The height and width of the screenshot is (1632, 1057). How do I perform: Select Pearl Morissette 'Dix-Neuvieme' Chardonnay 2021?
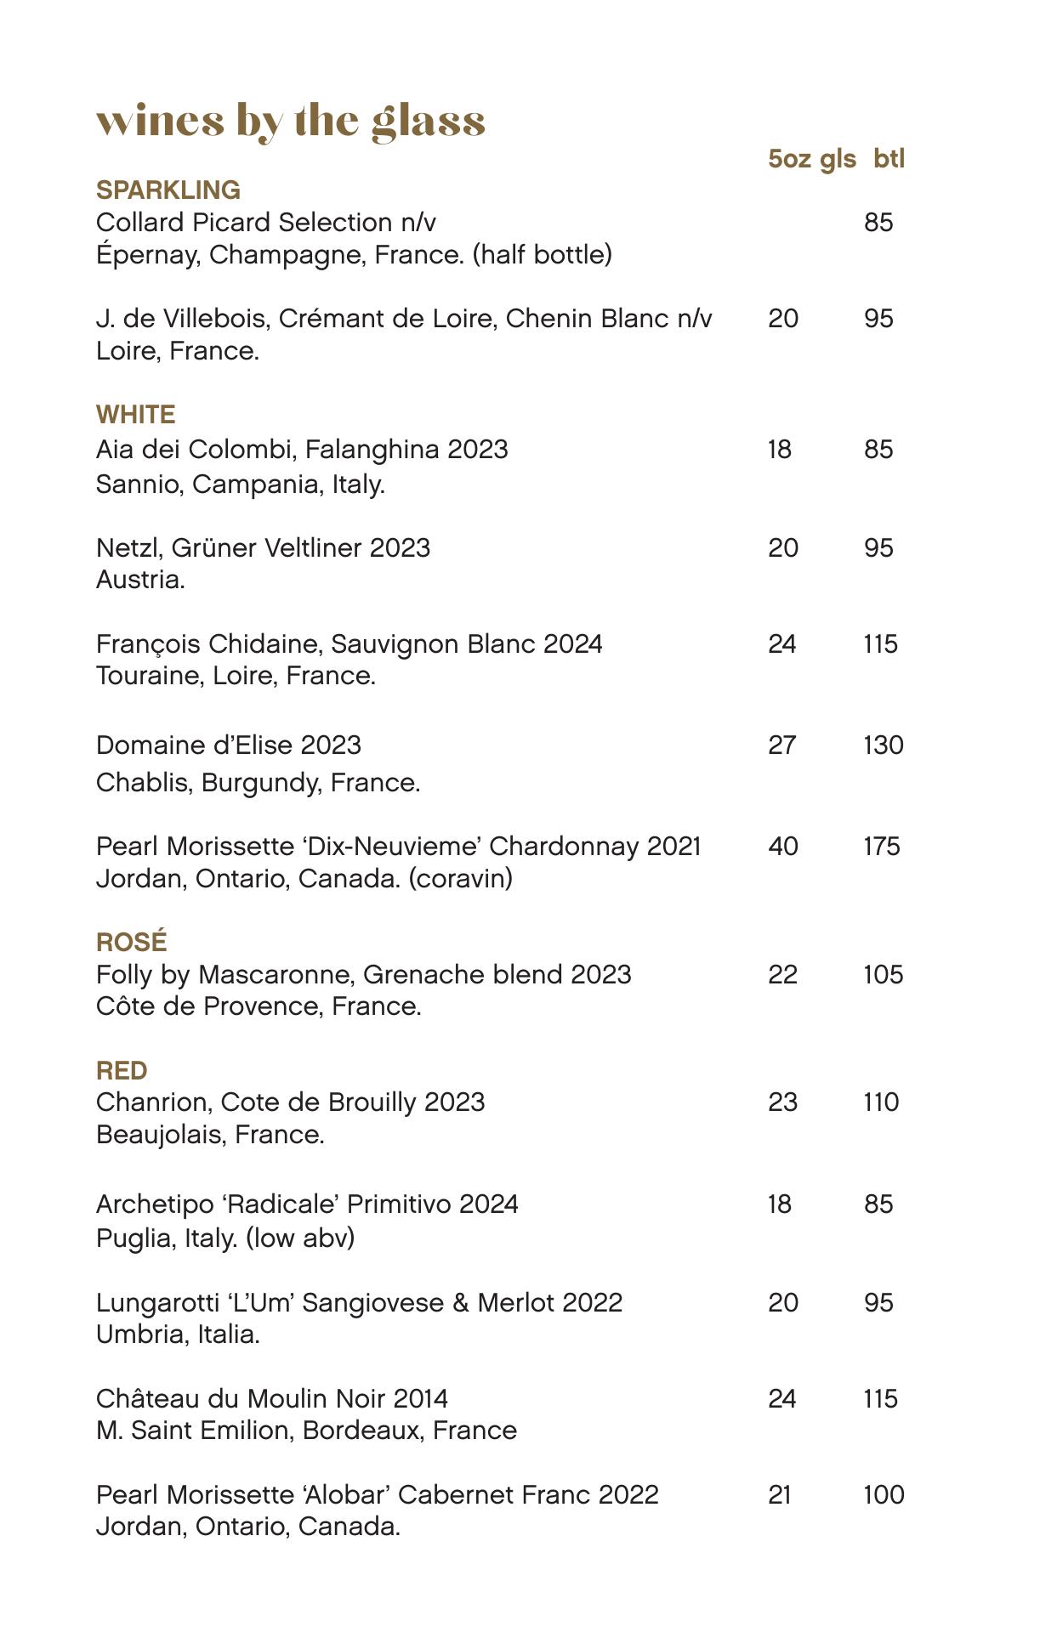coord(398,847)
